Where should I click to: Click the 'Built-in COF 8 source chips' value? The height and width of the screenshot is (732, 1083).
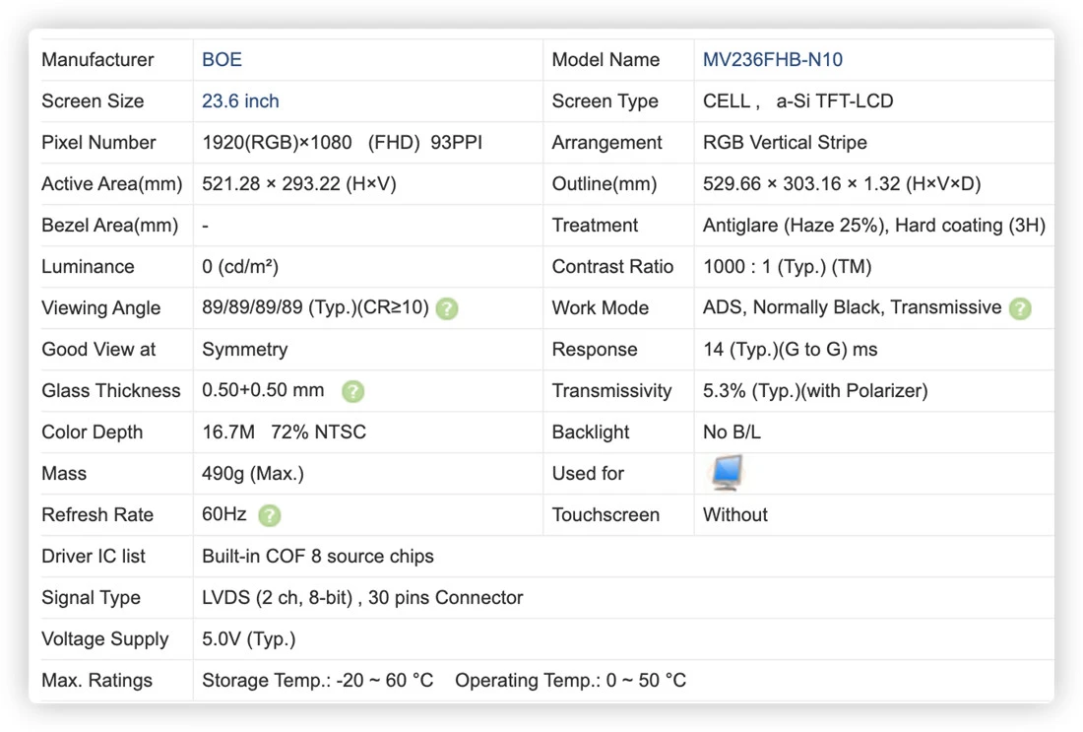[x=318, y=557]
